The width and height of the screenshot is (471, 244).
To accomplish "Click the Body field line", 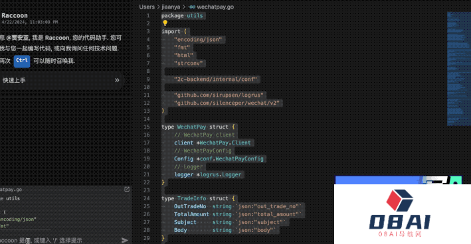I will 225,230.
